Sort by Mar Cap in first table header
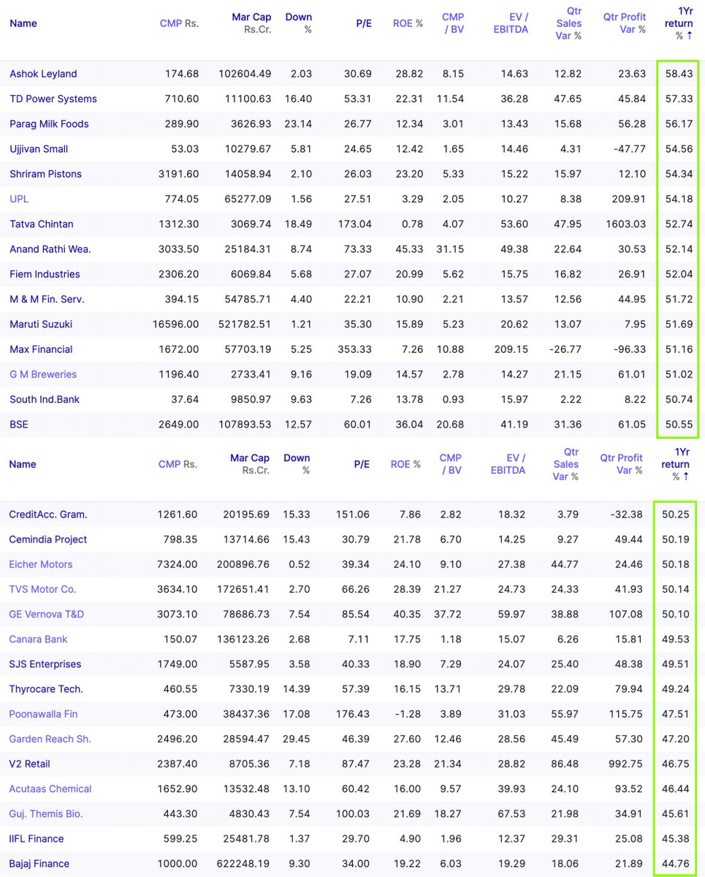705x877 pixels. tap(251, 23)
